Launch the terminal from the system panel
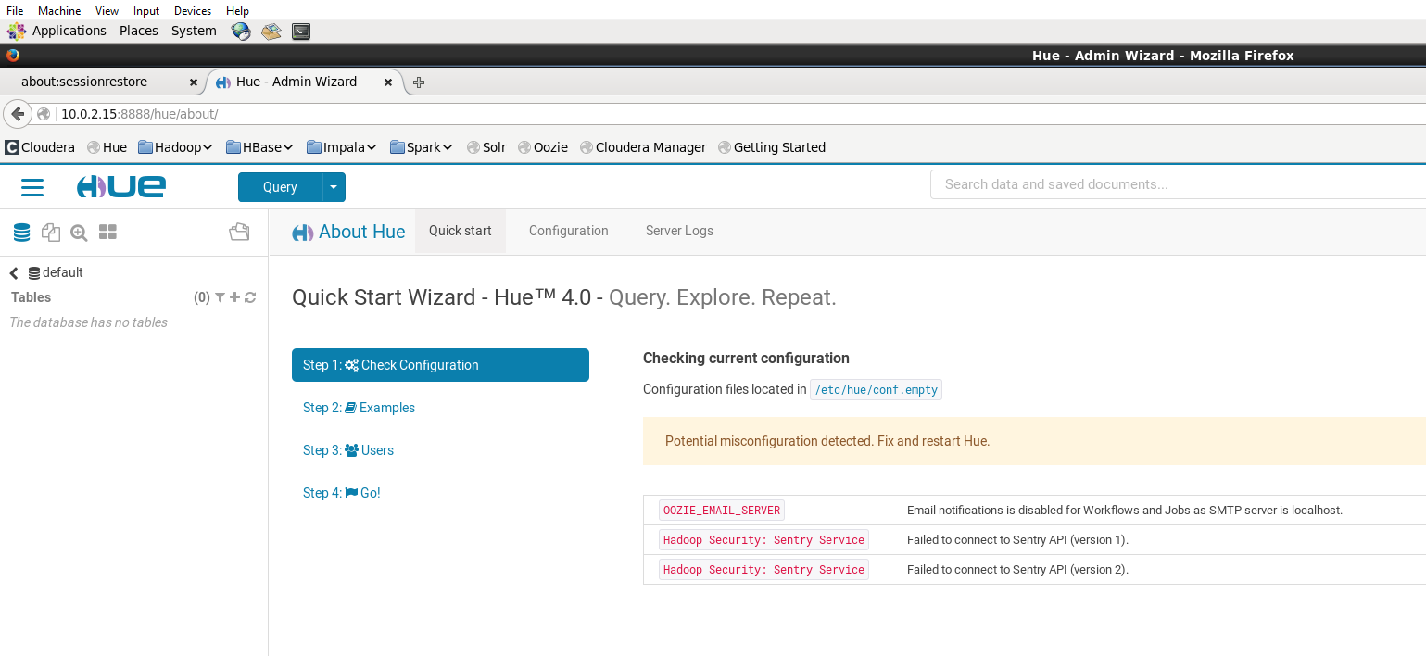 click(x=300, y=31)
